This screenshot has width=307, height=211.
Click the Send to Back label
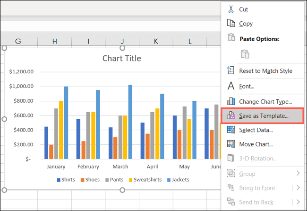coord(256,202)
